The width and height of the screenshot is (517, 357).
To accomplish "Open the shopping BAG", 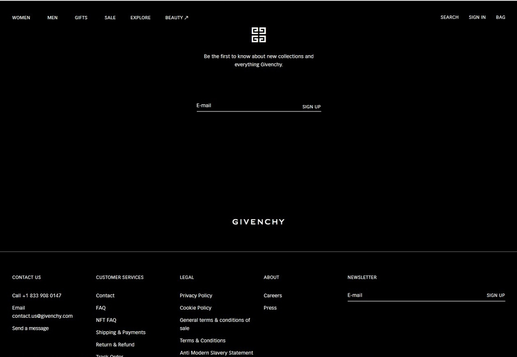I will click(500, 17).
